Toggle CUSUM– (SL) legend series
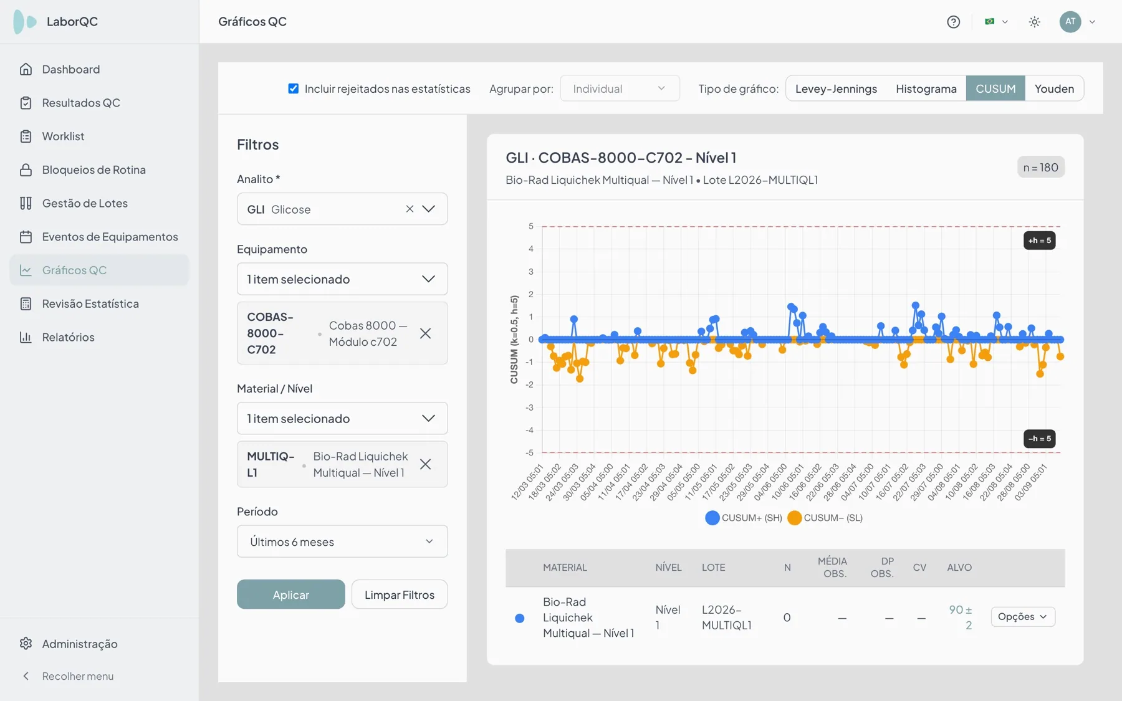1122x701 pixels. [x=825, y=518]
